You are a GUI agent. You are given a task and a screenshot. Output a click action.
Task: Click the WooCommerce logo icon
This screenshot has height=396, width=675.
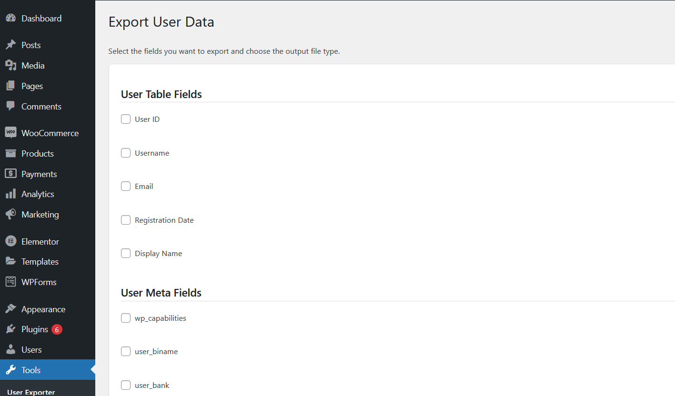tap(10, 133)
